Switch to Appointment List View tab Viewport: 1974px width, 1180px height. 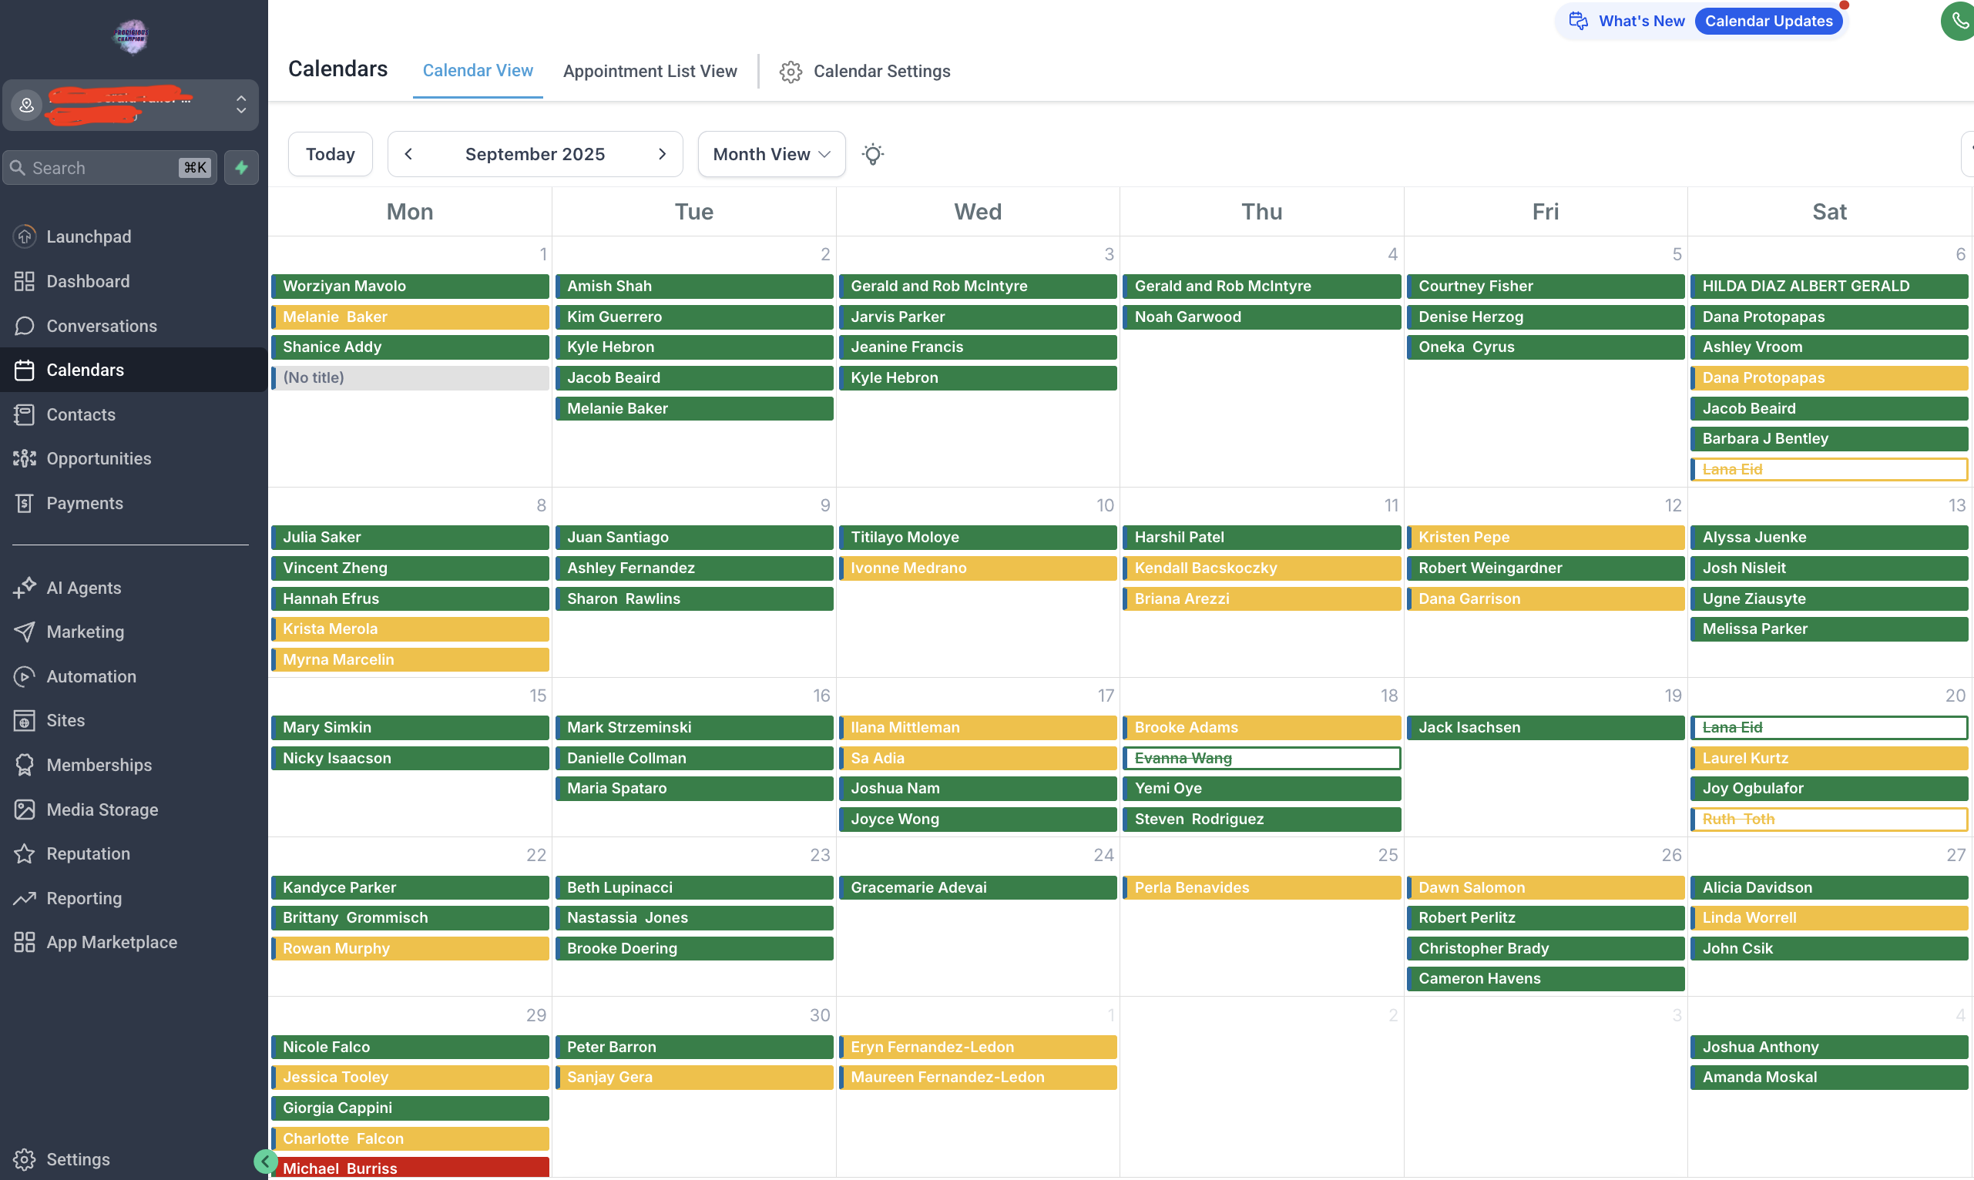pyautogui.click(x=649, y=72)
